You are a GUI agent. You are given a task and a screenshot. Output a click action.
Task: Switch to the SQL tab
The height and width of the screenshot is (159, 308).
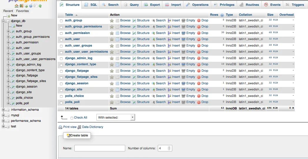pyautogui.click(x=91, y=5)
